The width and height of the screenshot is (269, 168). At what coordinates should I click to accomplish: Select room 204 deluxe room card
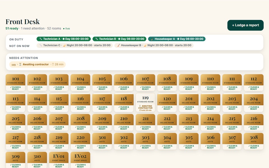[x=254, y=102]
